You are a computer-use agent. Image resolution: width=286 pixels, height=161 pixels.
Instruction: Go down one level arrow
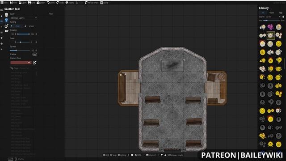[x=162, y=155]
